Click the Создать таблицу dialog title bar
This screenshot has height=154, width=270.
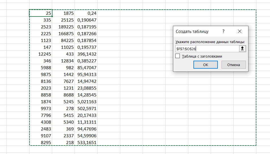coord(193,31)
